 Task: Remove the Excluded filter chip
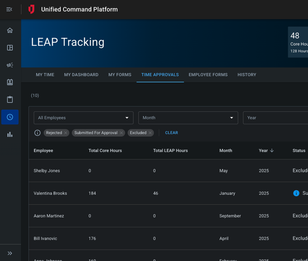(x=150, y=133)
